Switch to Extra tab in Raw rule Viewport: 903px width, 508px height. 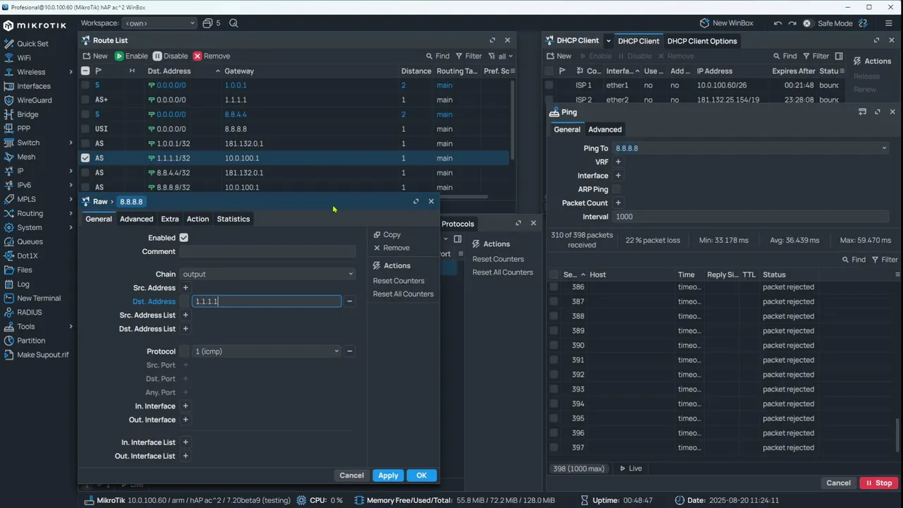coord(170,219)
